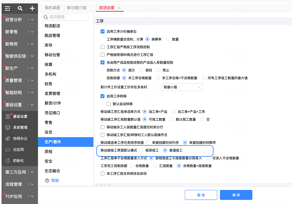The image size is (292, 204).
Task: Enable 移动端多工人按数量汇报提交时拆分行 checkbox
Action: coord(102,127)
